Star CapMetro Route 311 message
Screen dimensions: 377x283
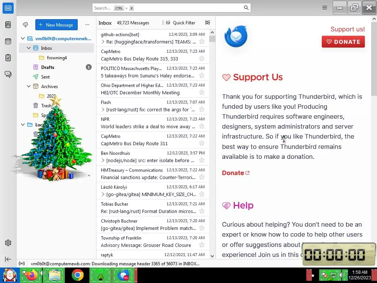tap(202, 143)
